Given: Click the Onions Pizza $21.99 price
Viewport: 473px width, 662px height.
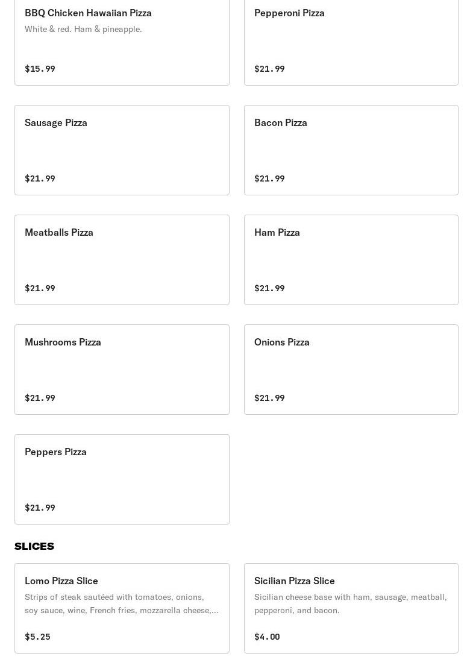Looking at the screenshot, I should [x=269, y=398].
